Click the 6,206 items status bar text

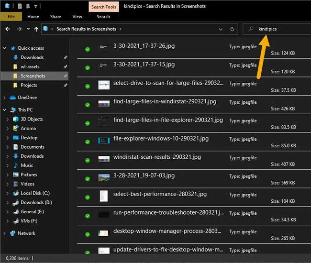point(17,258)
